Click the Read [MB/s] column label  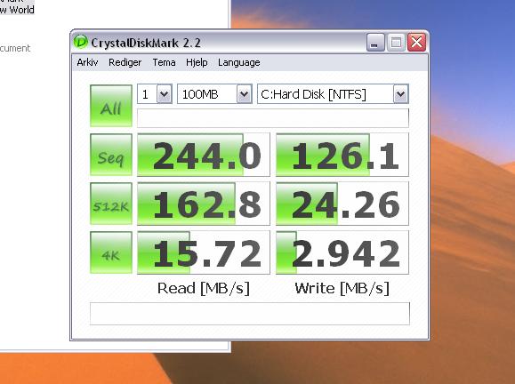204,288
